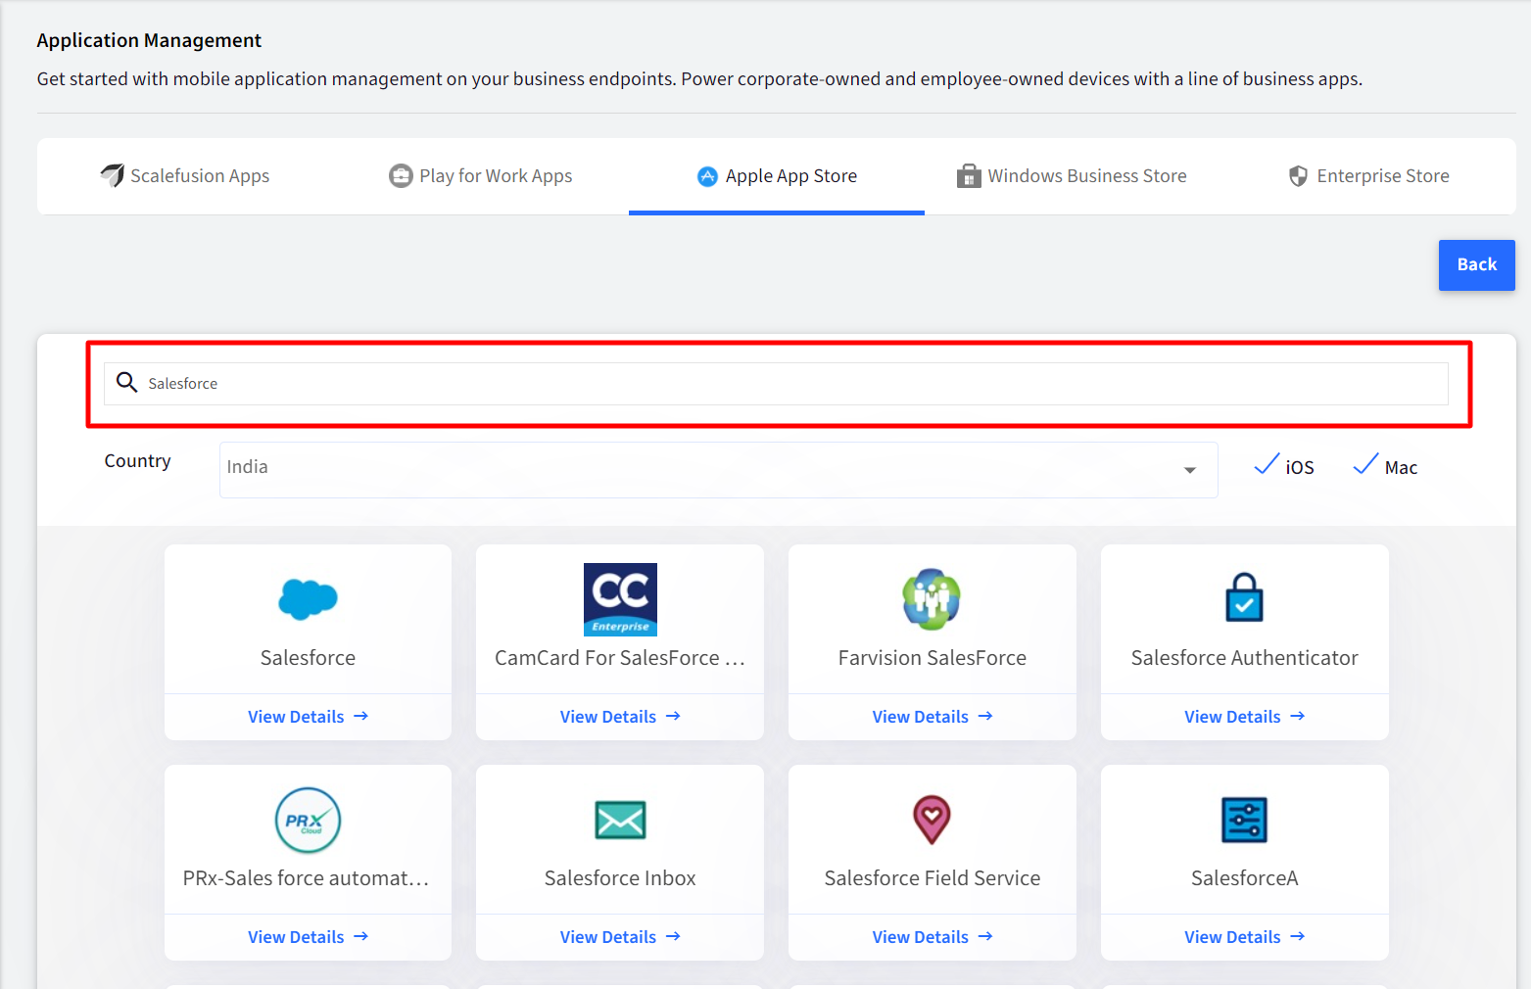1531x989 pixels.
Task: Click the Application Management heading
Action: coord(149,40)
